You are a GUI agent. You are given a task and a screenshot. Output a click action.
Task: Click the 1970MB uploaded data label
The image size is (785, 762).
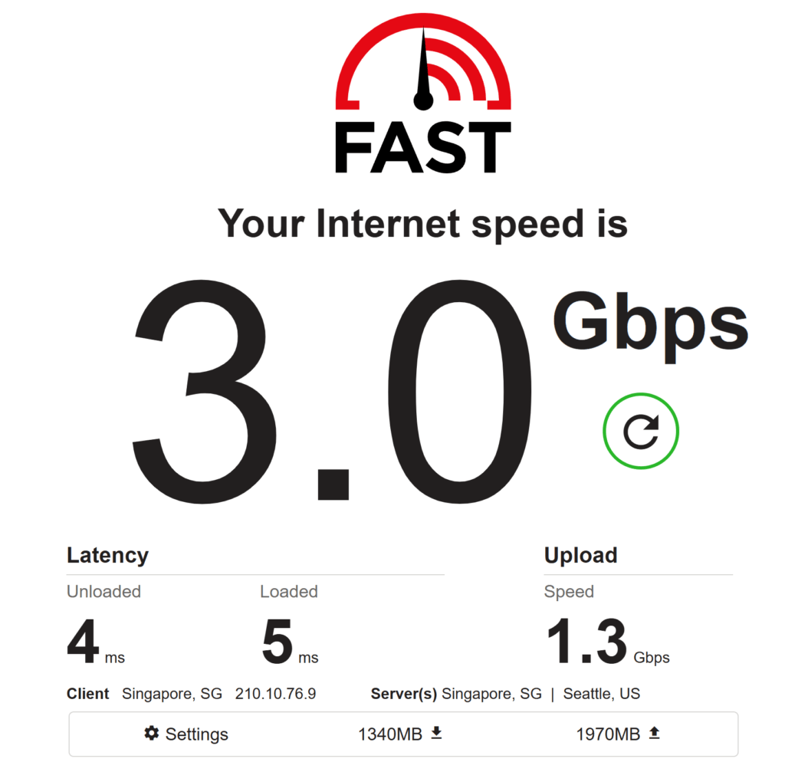pyautogui.click(x=608, y=734)
